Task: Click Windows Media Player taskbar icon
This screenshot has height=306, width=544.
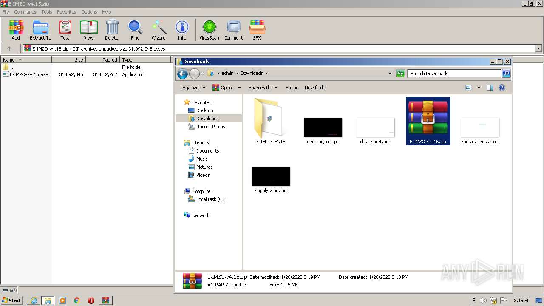Action: click(x=62, y=300)
